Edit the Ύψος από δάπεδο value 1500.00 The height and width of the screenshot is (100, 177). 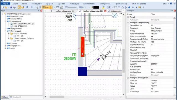pos(162,34)
